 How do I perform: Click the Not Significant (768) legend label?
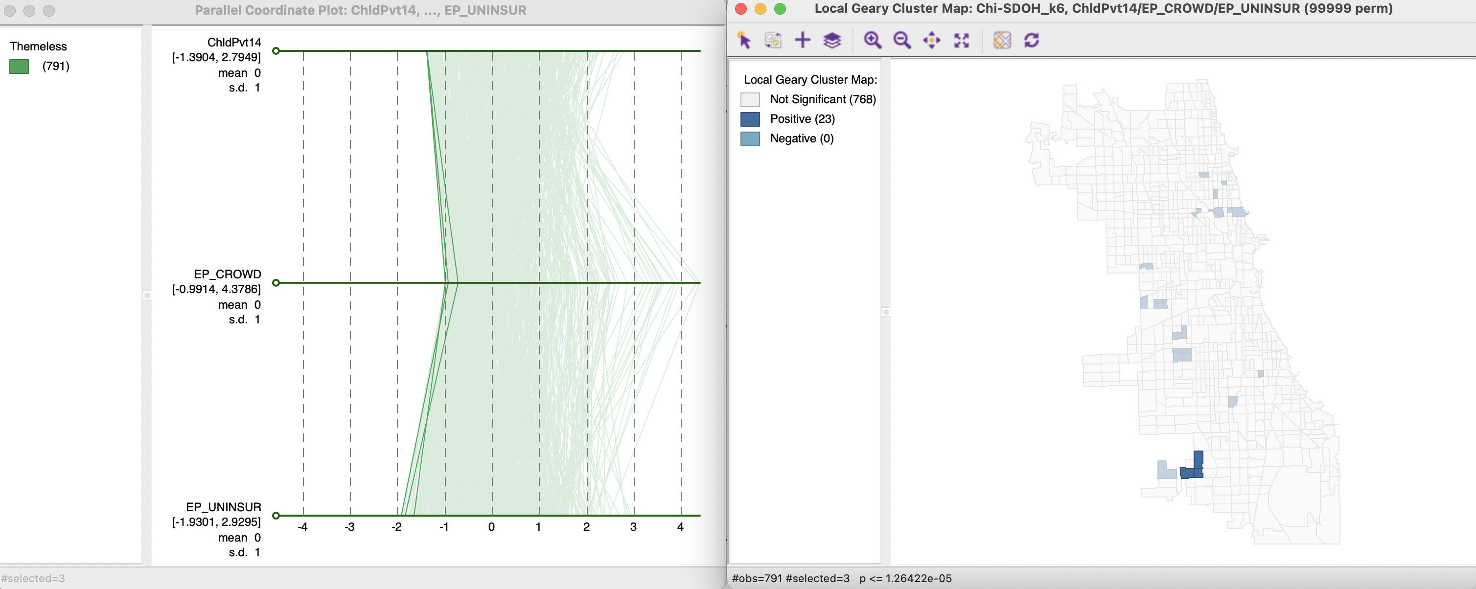pos(823,99)
